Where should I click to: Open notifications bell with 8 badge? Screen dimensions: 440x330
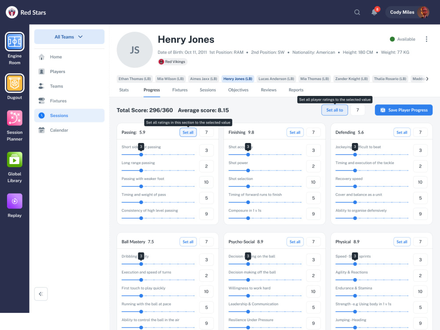(374, 12)
